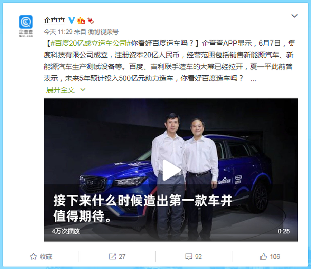Screen dimensions: 311x269
Task: Click the blue V verification badge
Action: point(72,20)
